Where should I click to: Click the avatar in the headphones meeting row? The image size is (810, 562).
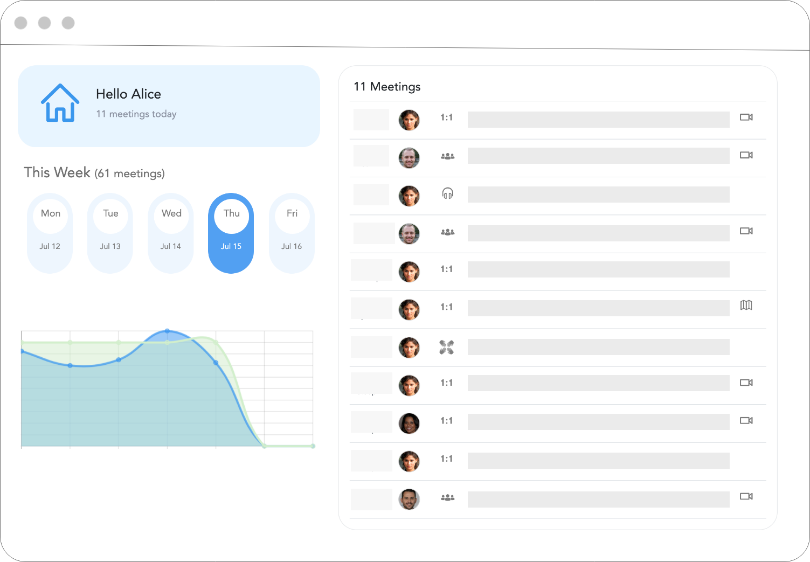[409, 196]
